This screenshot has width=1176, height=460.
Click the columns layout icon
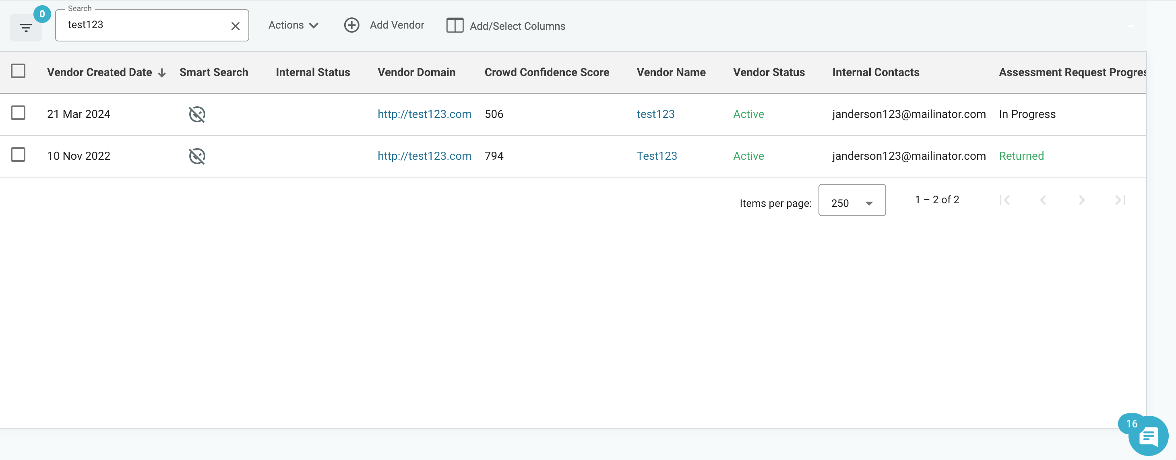[455, 26]
